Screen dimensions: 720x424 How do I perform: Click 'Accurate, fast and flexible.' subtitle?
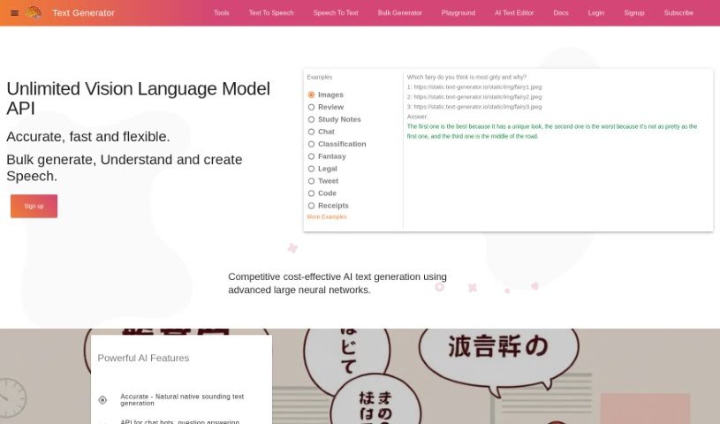[x=88, y=137]
